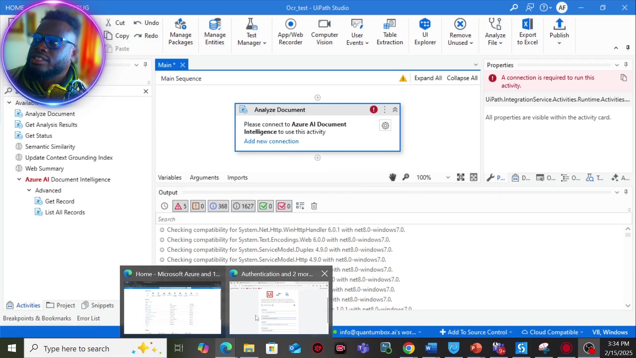Click the Publish button icon
The image size is (636, 358).
(x=559, y=24)
